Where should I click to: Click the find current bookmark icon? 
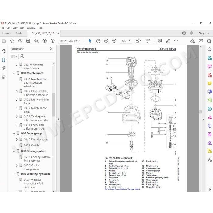point(22,57)
